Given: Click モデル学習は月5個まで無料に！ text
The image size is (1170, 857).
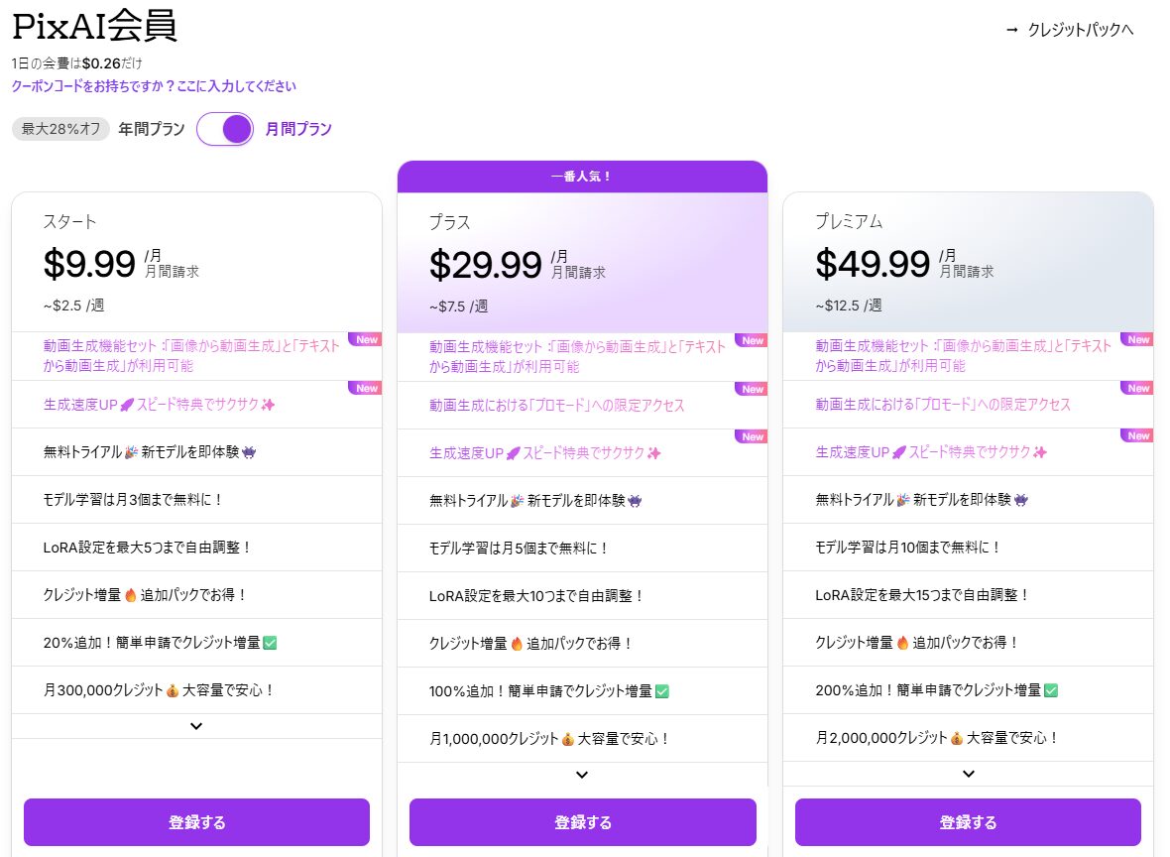Looking at the screenshot, I should [x=520, y=548].
